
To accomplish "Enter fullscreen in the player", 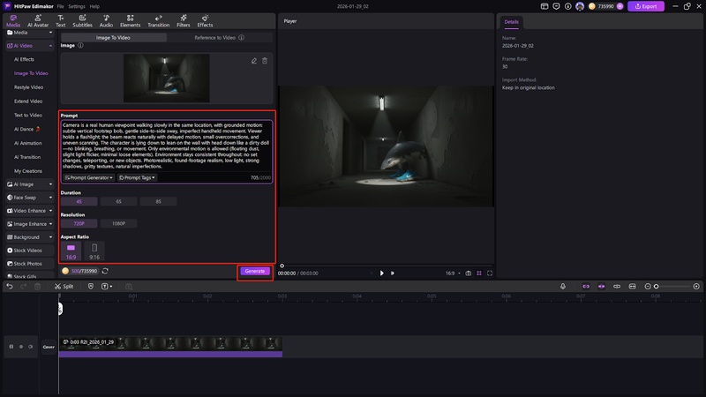I will click(x=490, y=273).
